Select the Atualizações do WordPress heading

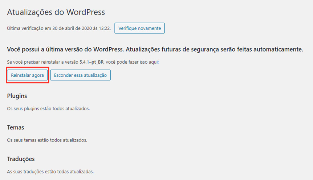coord(56,12)
